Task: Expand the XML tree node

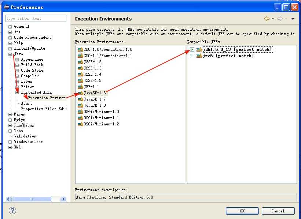Action: click(10, 147)
